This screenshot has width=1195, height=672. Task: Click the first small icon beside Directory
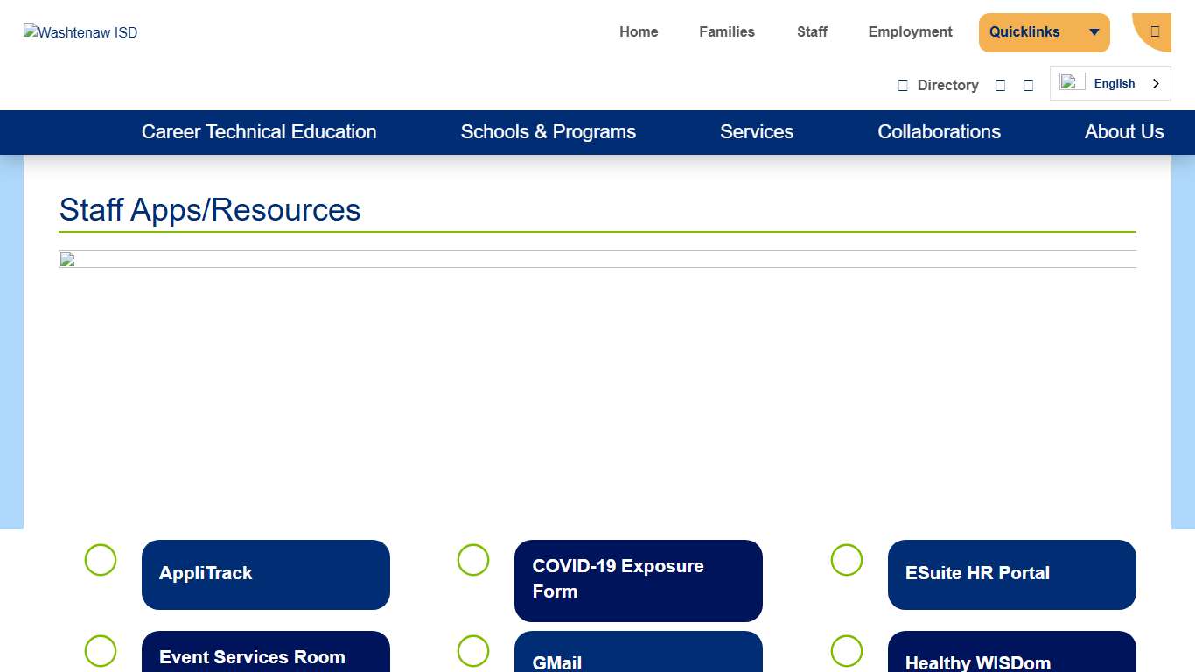pyautogui.click(x=1001, y=84)
